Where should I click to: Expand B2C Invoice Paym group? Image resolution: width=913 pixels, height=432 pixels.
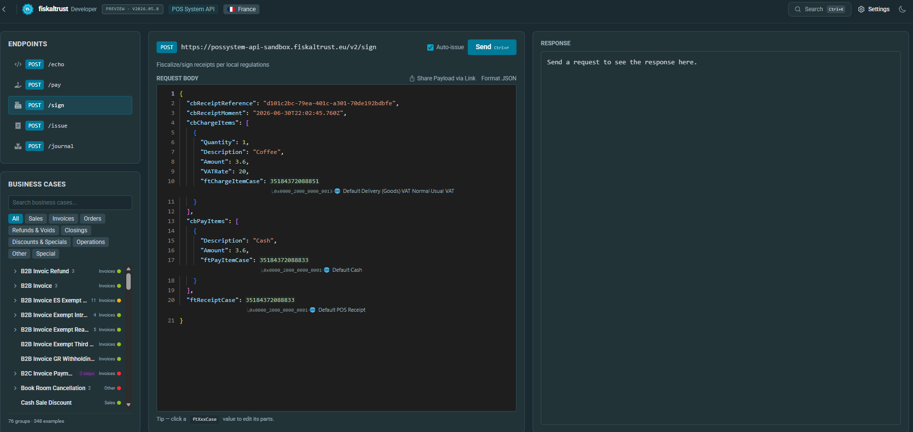(15, 374)
